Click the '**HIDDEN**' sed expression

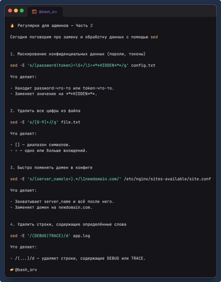[78, 65]
